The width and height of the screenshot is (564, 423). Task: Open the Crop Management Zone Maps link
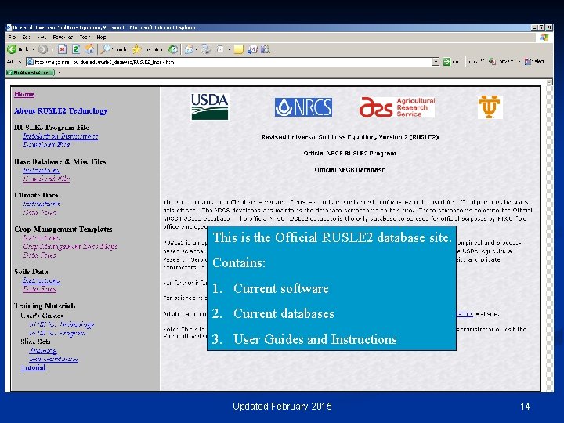tap(70, 247)
